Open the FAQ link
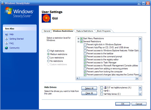This screenshot has height=110, width=151. click(12, 43)
